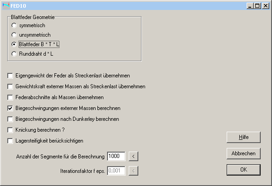Select the 'symmetrisch' radio option
The width and height of the screenshot is (272, 186).
pyautogui.click(x=15, y=25)
